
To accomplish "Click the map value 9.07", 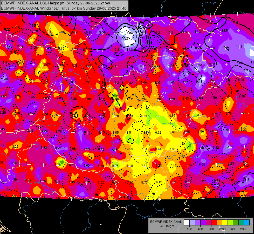I will click(230, 147).
